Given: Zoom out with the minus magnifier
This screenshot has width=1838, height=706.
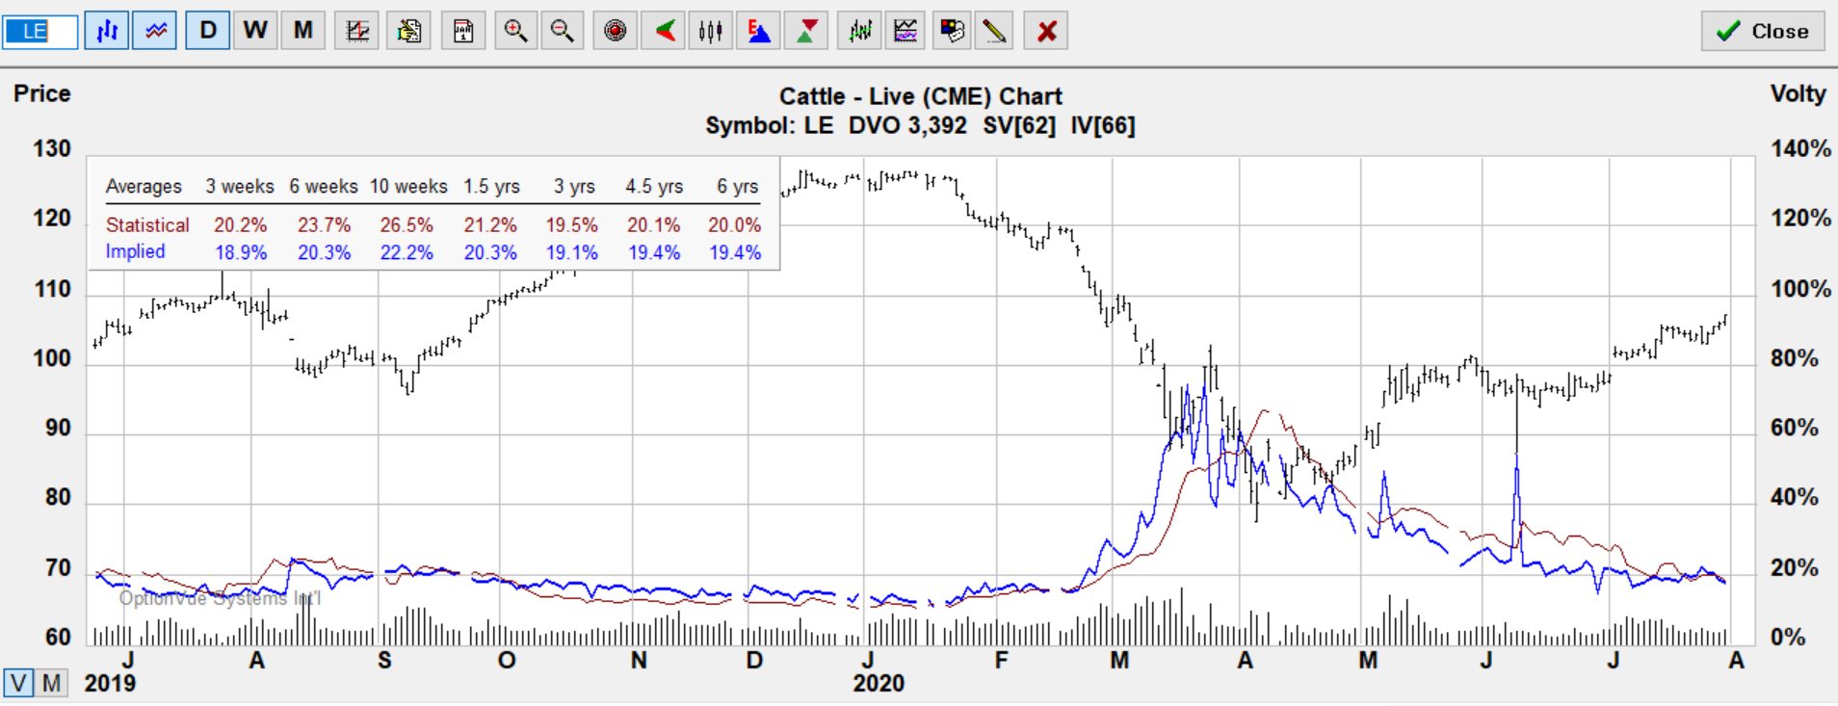Looking at the screenshot, I should [563, 31].
